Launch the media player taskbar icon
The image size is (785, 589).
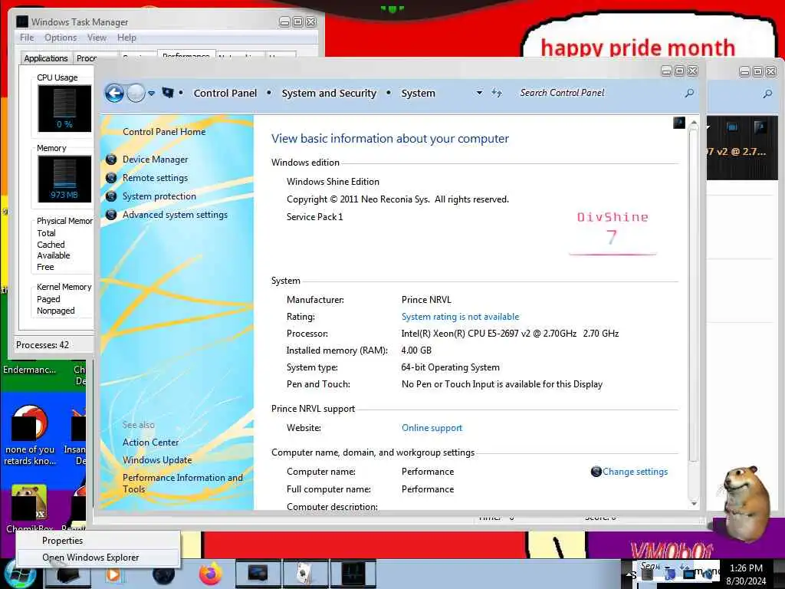pyautogui.click(x=114, y=574)
